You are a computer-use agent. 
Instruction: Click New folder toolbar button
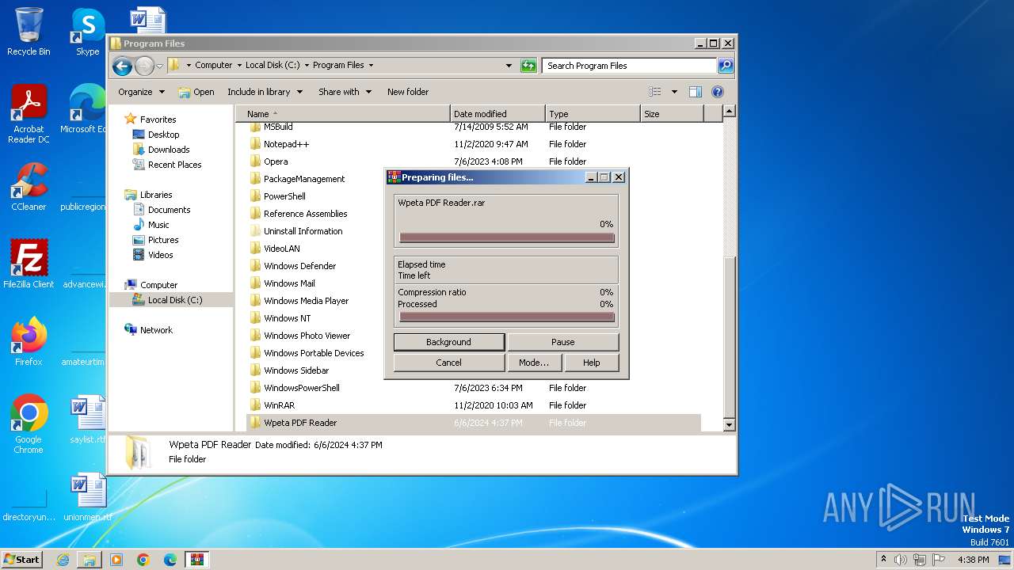point(408,92)
